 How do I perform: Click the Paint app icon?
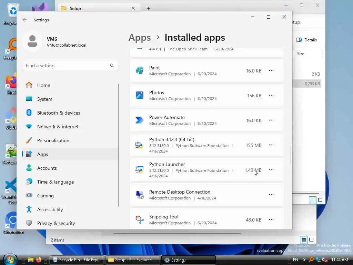[140, 70]
